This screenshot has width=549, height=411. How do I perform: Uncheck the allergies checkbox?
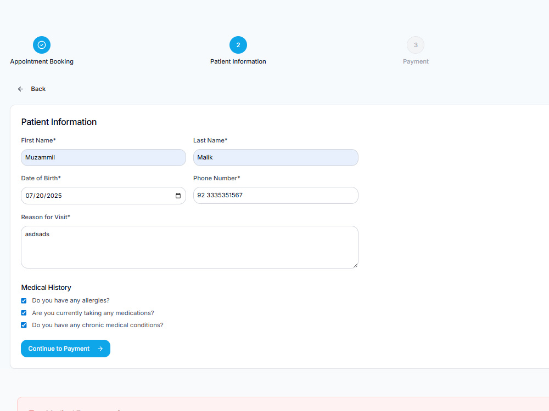(x=24, y=300)
